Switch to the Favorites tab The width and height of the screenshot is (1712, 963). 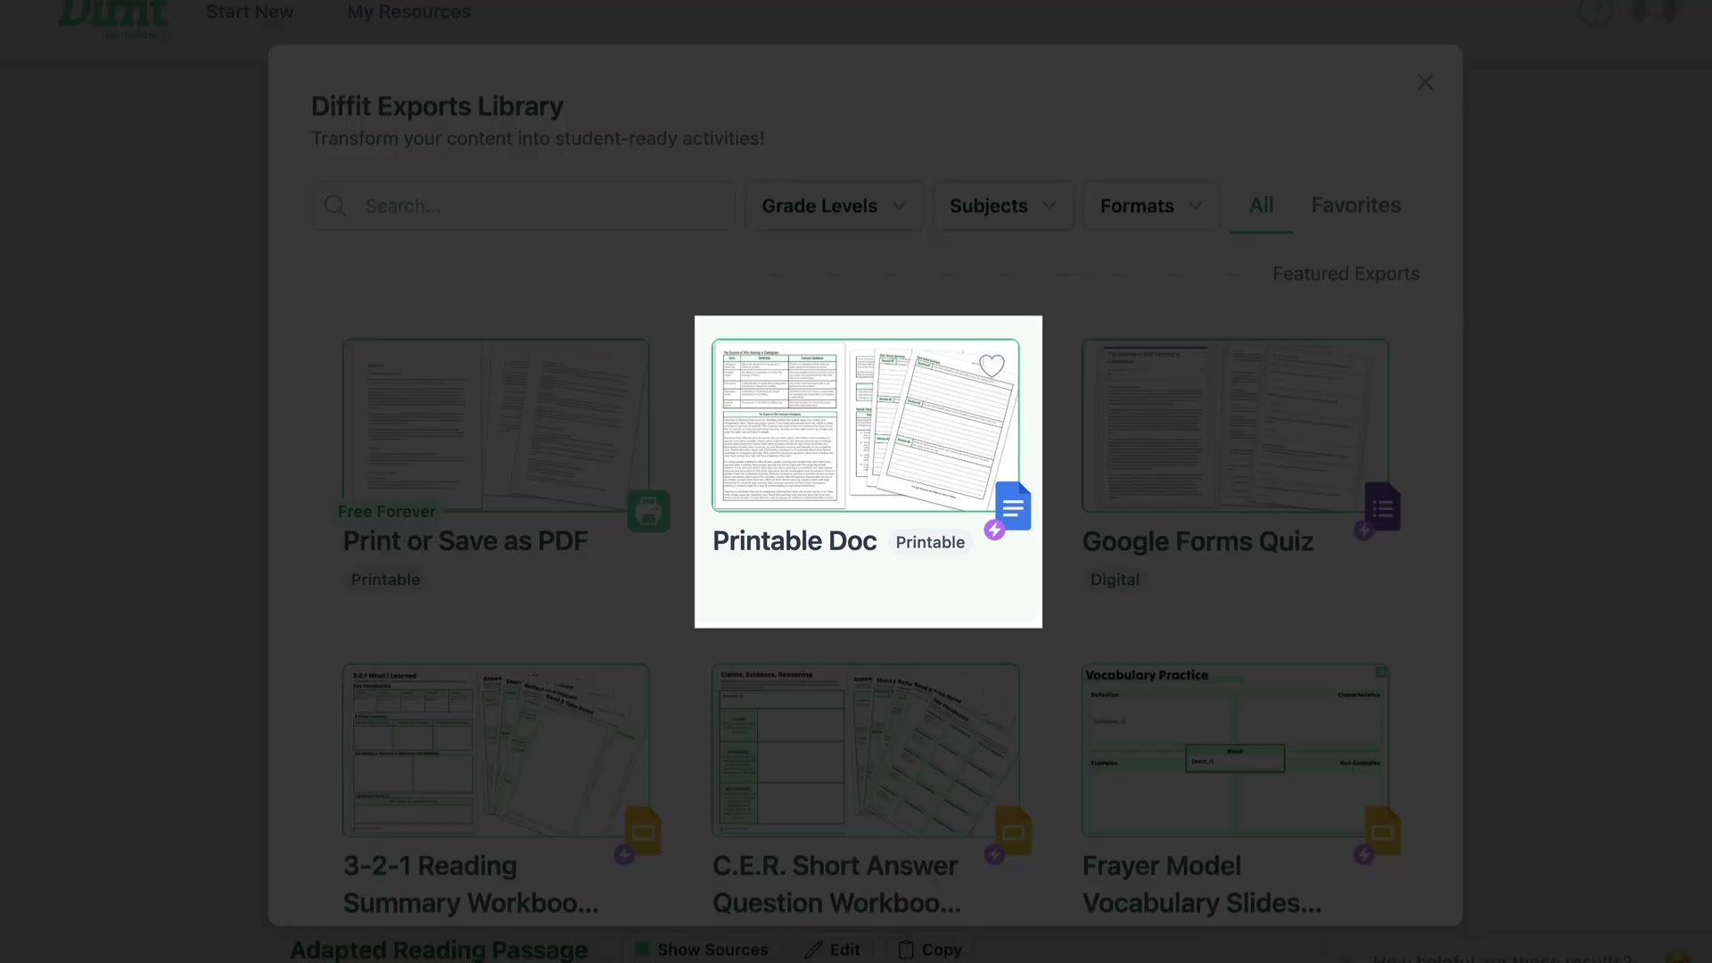1354,205
